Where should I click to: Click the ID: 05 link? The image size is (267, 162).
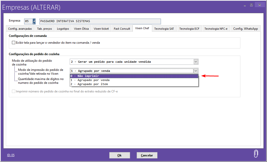point(11,155)
